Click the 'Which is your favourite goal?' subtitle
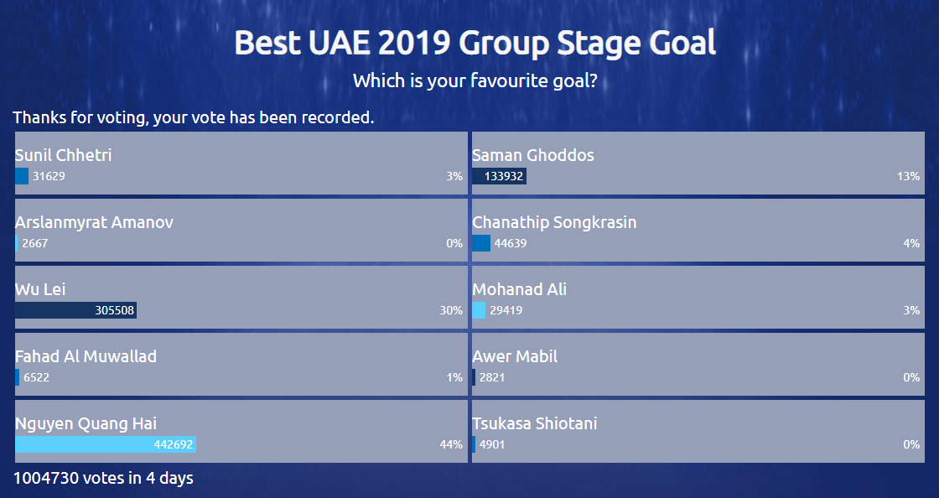 (475, 80)
